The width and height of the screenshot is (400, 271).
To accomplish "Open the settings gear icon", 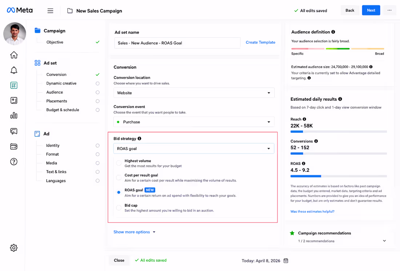I will pos(14,248).
